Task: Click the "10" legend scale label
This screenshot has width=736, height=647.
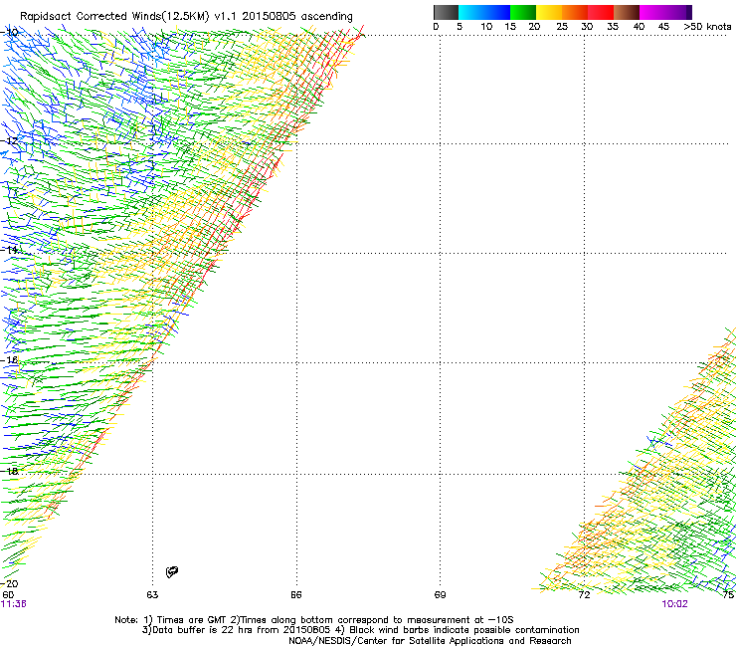Action: [x=486, y=27]
